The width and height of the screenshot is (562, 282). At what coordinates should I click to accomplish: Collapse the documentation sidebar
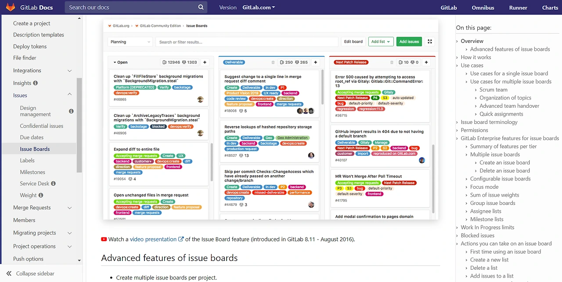32,273
